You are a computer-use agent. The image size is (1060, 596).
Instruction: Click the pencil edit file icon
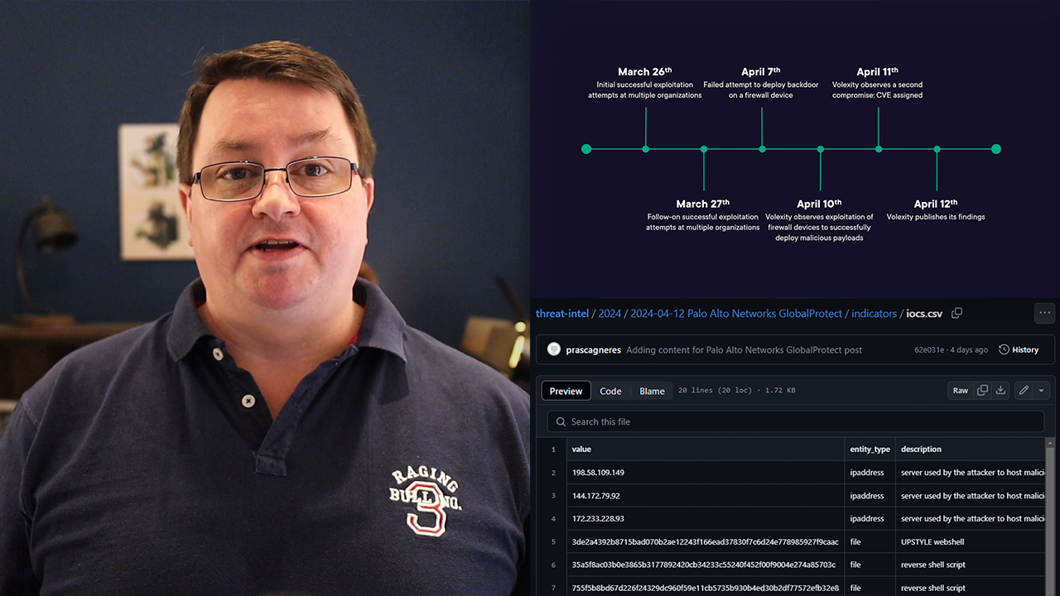tap(1024, 391)
